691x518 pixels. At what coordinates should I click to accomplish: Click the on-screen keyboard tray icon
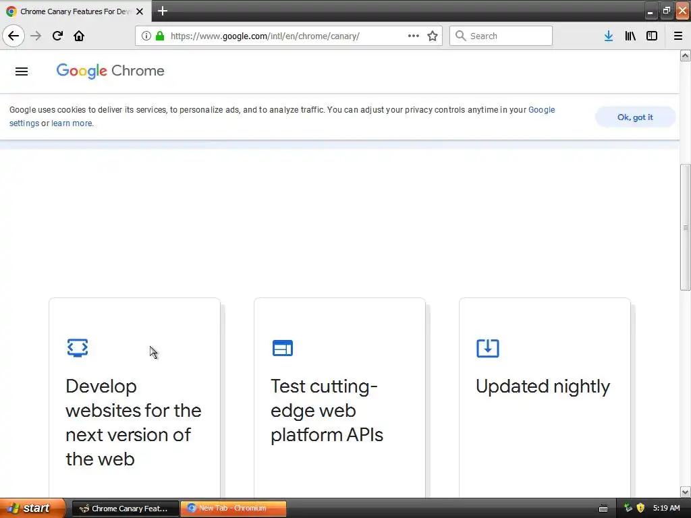click(603, 509)
